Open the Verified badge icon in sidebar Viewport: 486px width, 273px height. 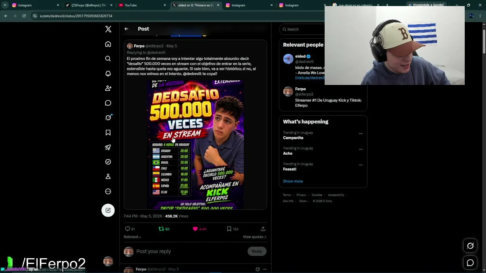point(108,162)
